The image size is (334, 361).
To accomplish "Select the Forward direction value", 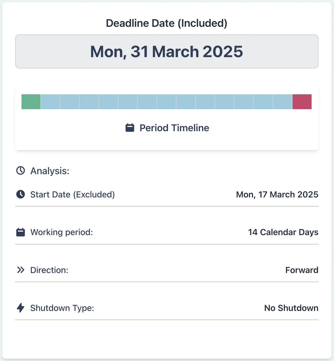I will click(x=302, y=270).
